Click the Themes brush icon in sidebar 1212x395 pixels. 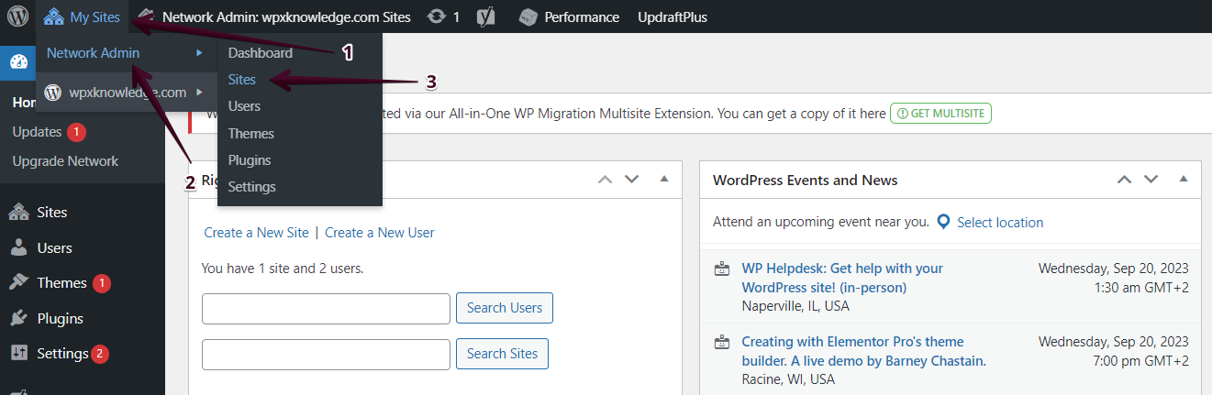18,283
